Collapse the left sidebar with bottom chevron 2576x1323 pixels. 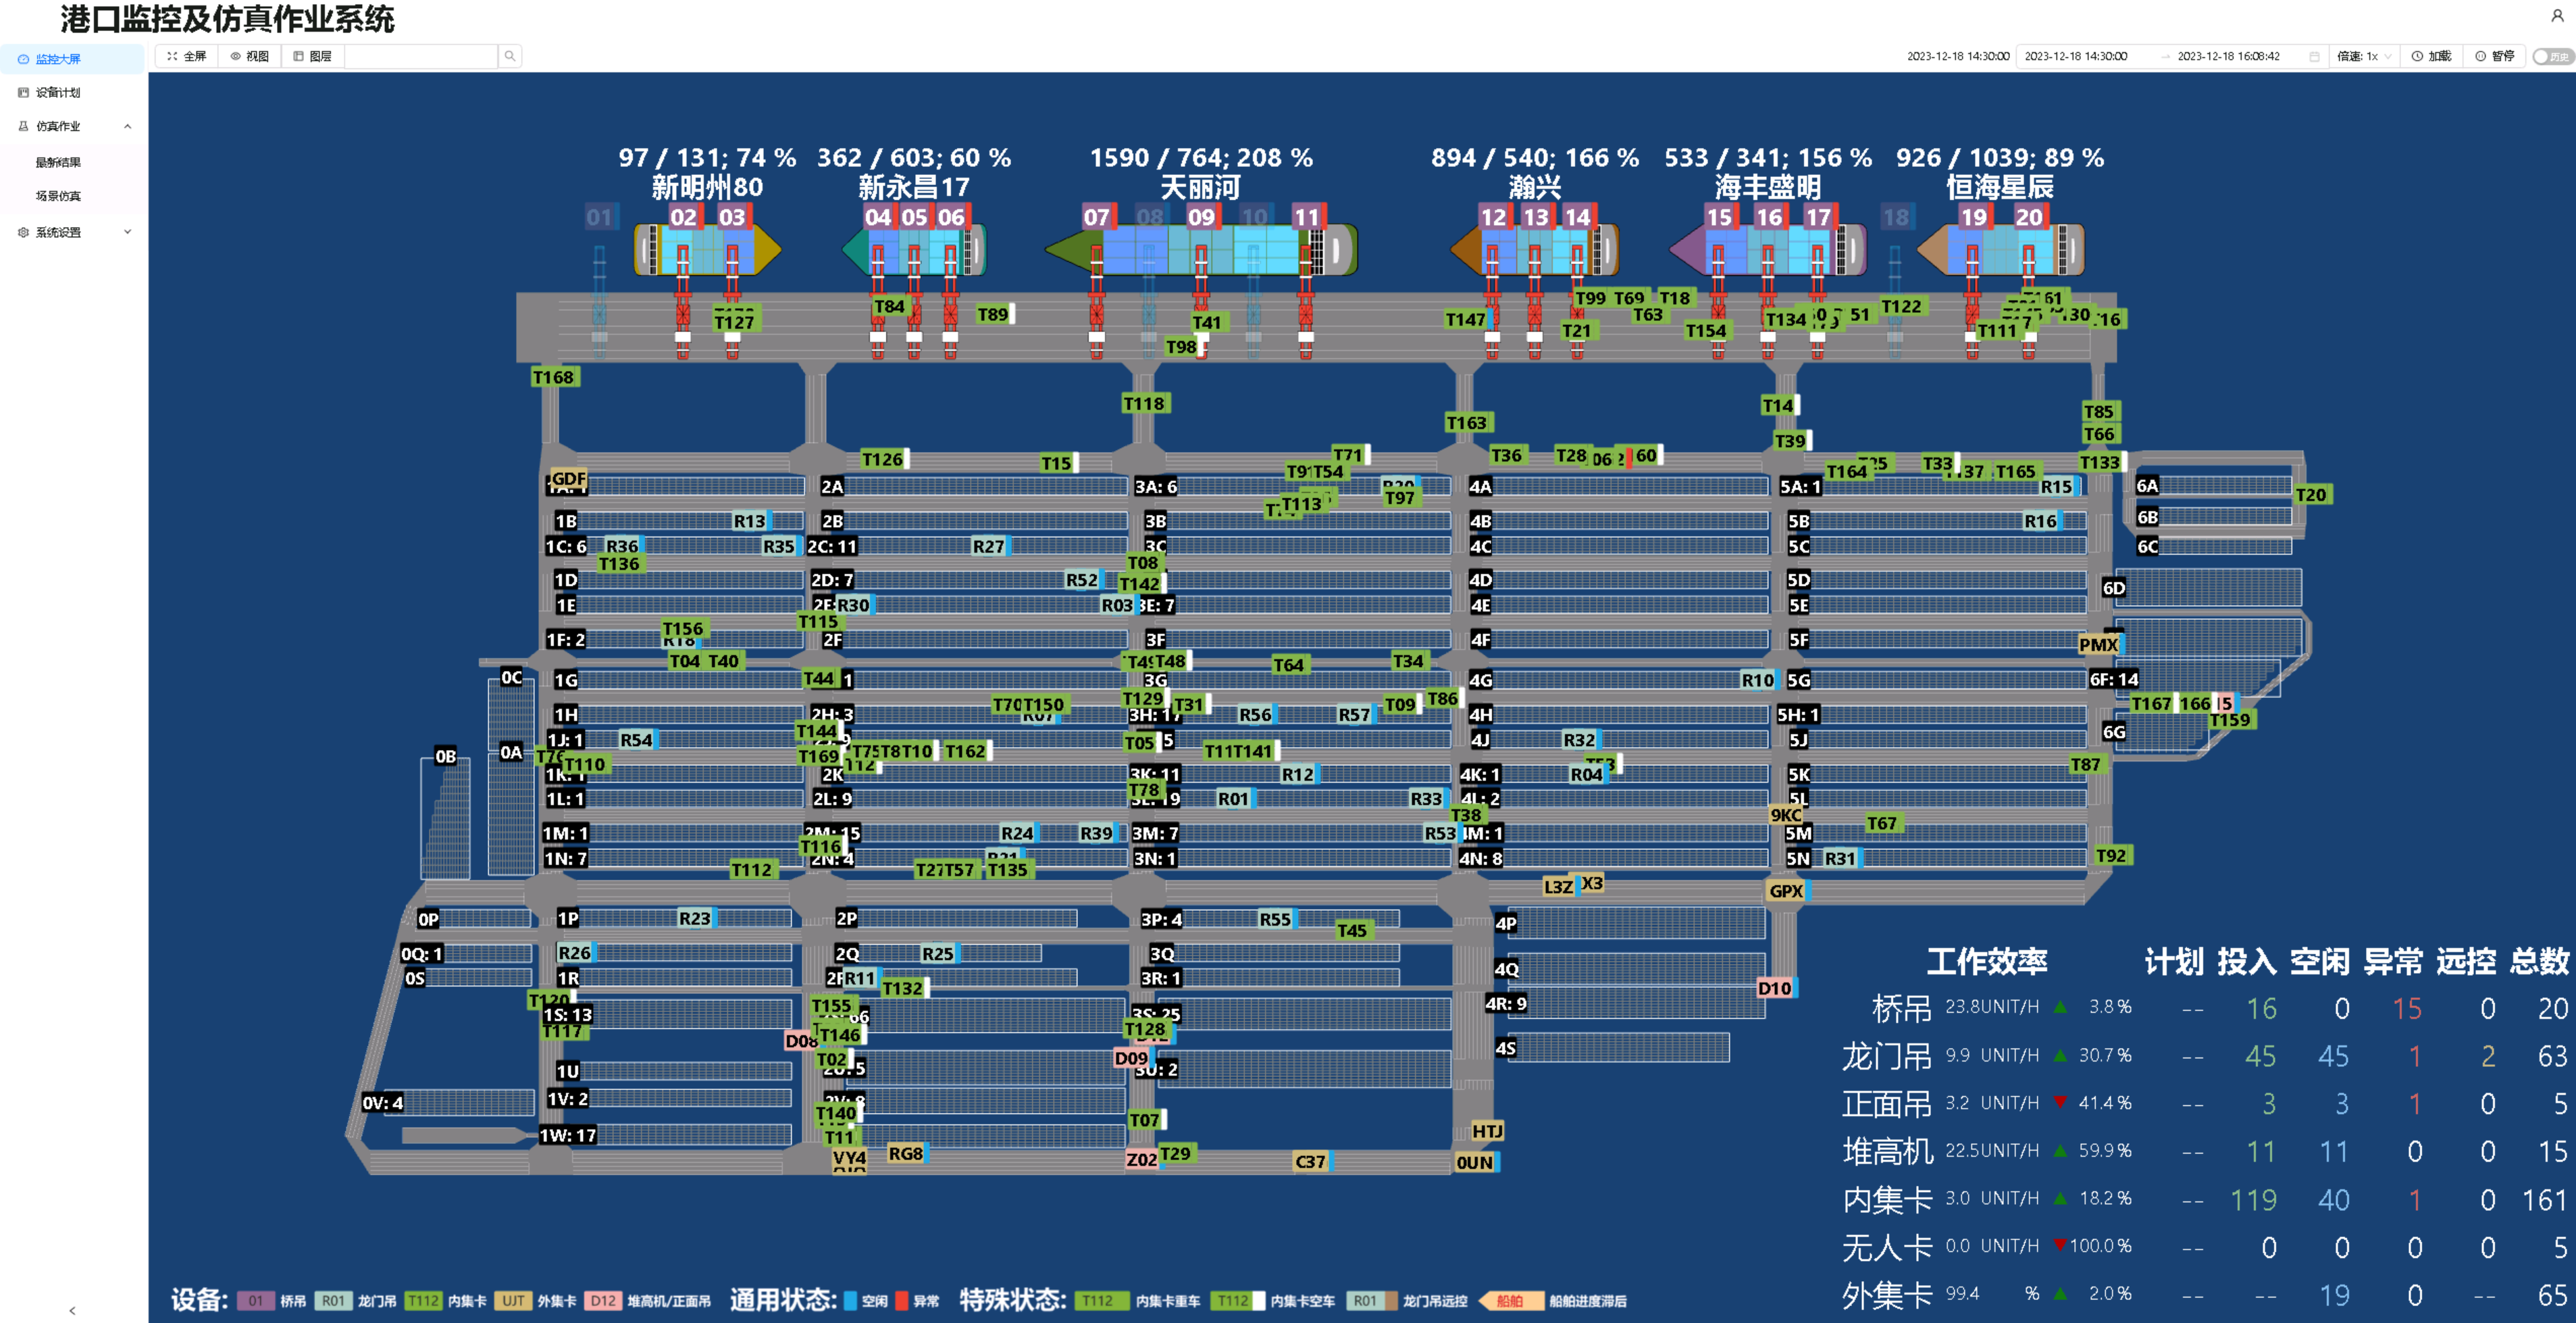(x=72, y=1310)
